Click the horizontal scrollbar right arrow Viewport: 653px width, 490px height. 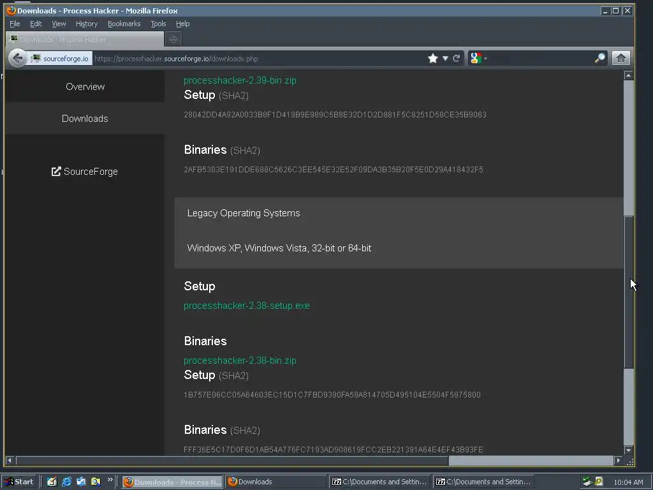pyautogui.click(x=618, y=461)
